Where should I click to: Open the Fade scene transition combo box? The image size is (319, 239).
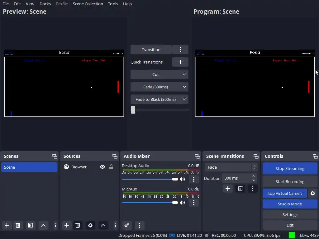tap(231, 167)
